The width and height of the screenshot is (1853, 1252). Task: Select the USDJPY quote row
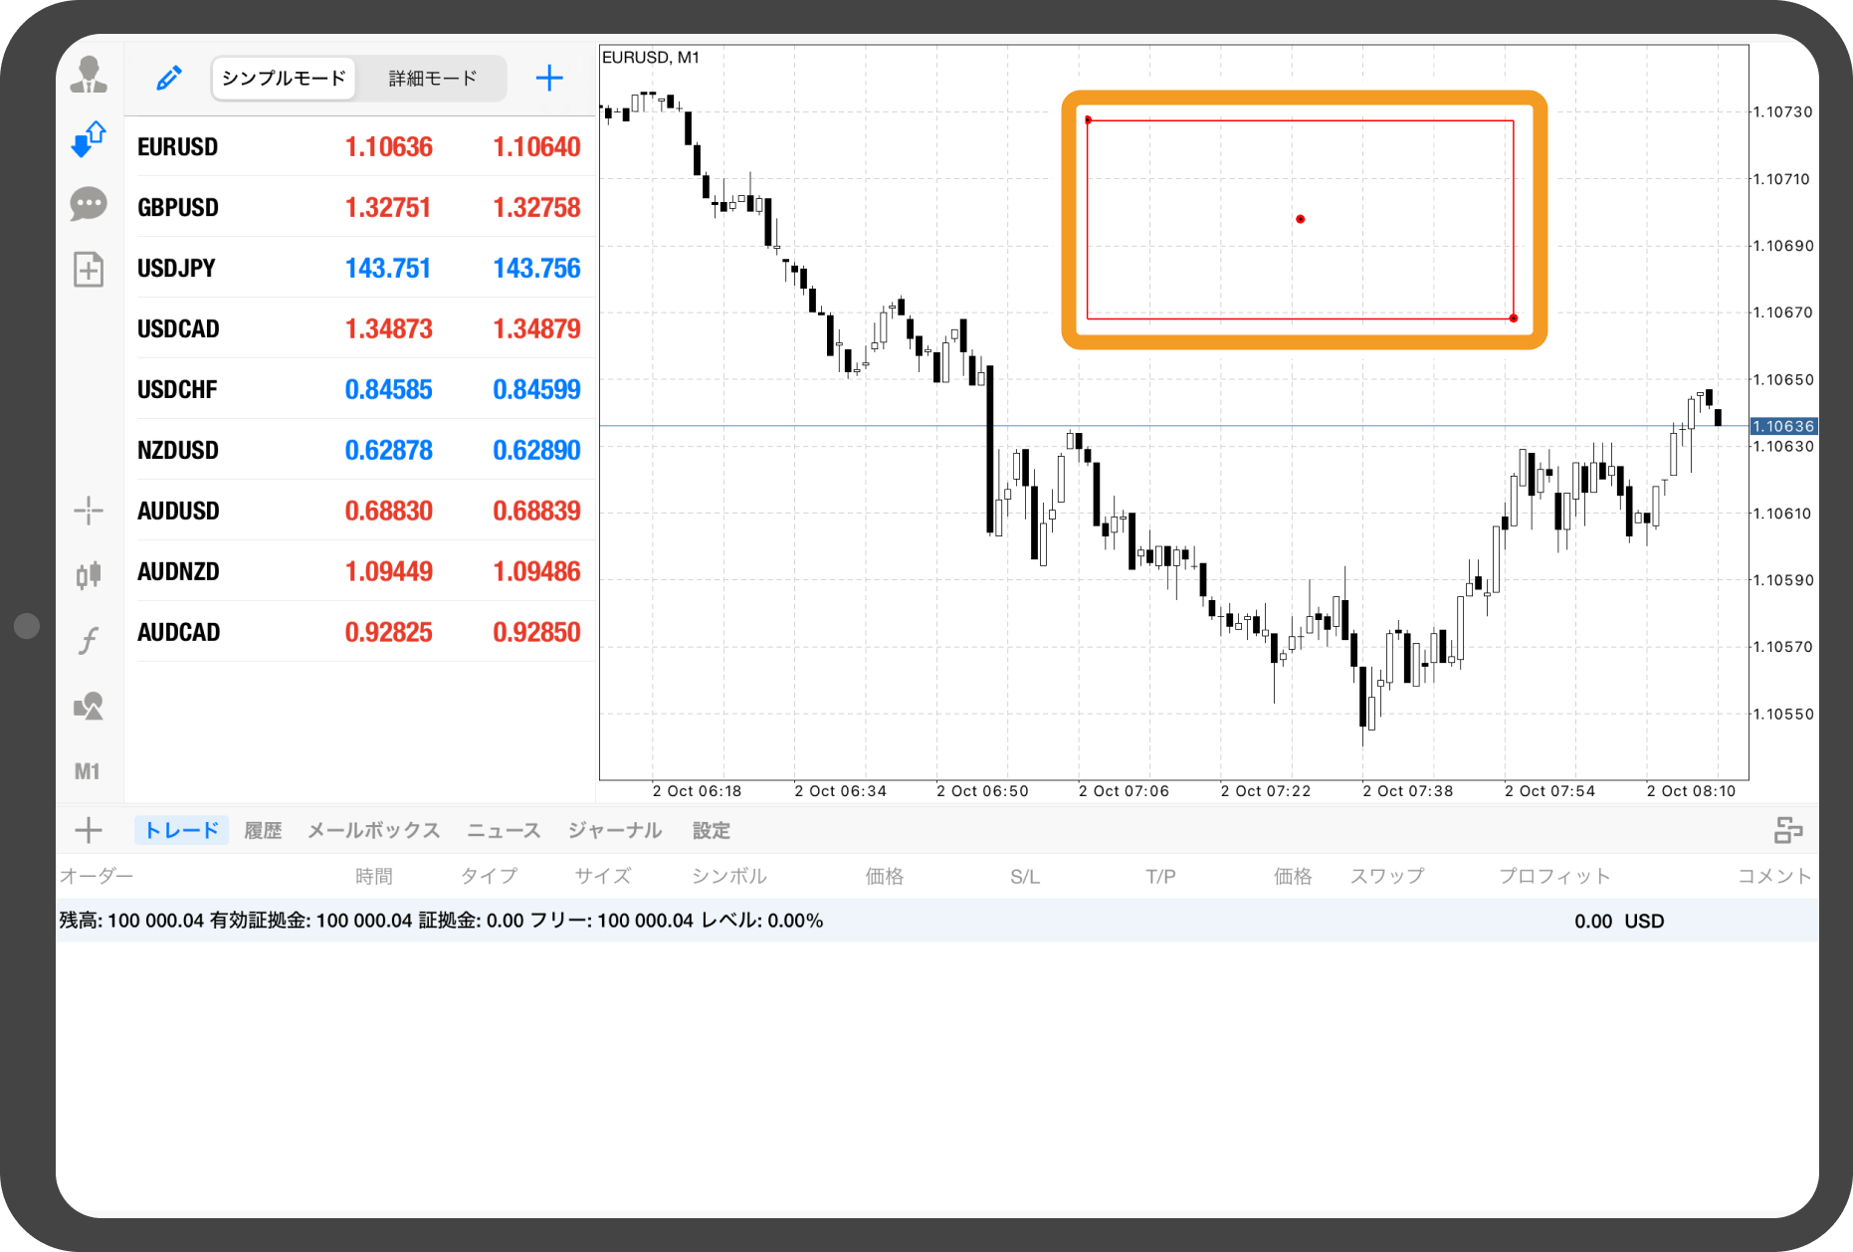(x=359, y=268)
